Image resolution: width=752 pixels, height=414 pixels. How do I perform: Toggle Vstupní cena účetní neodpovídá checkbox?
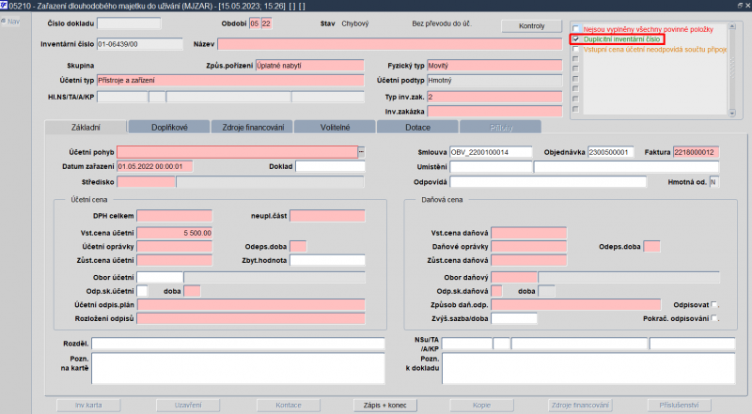click(x=576, y=50)
